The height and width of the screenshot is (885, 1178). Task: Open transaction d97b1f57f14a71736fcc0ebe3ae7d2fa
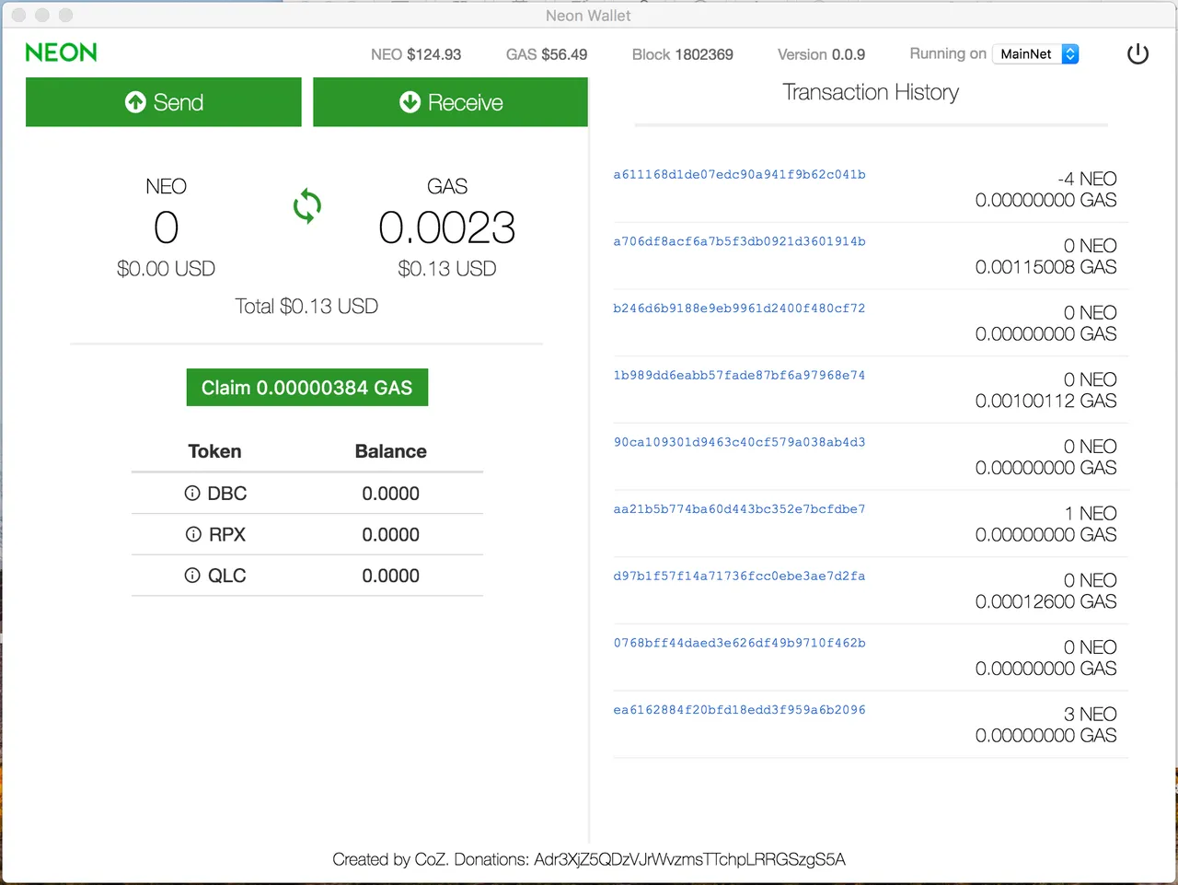[x=739, y=576]
